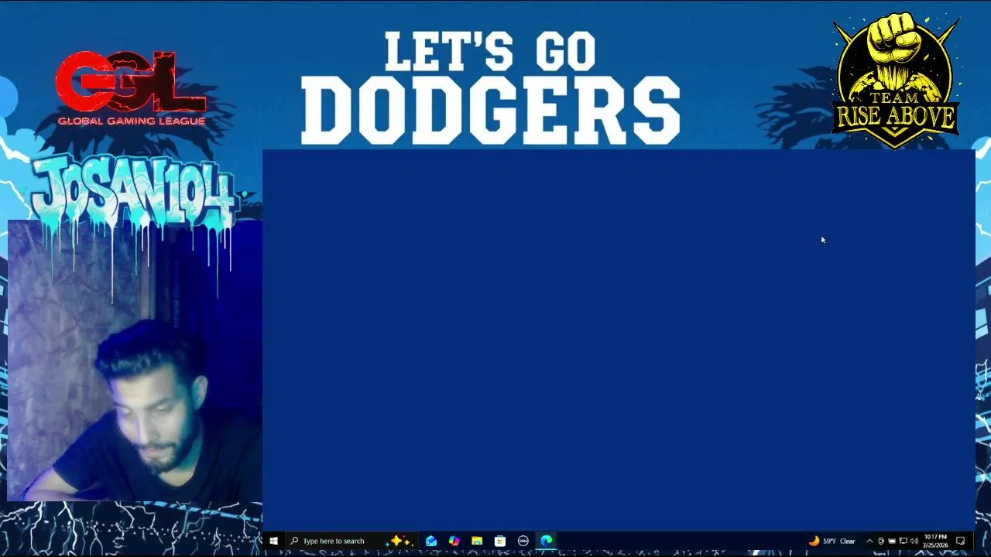Open the clock showing 10:17 PM
The height and width of the screenshot is (557, 991).
tap(935, 541)
